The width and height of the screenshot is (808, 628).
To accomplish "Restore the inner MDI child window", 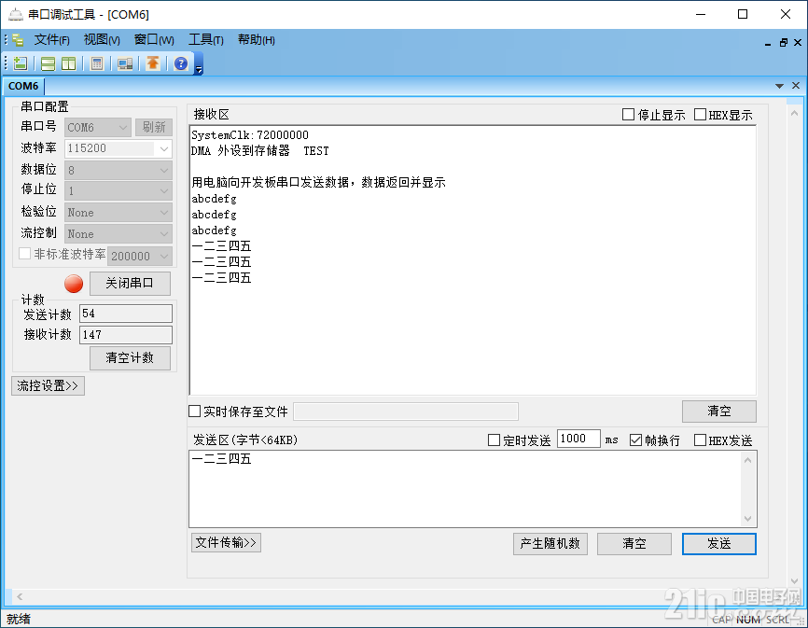I will (783, 43).
